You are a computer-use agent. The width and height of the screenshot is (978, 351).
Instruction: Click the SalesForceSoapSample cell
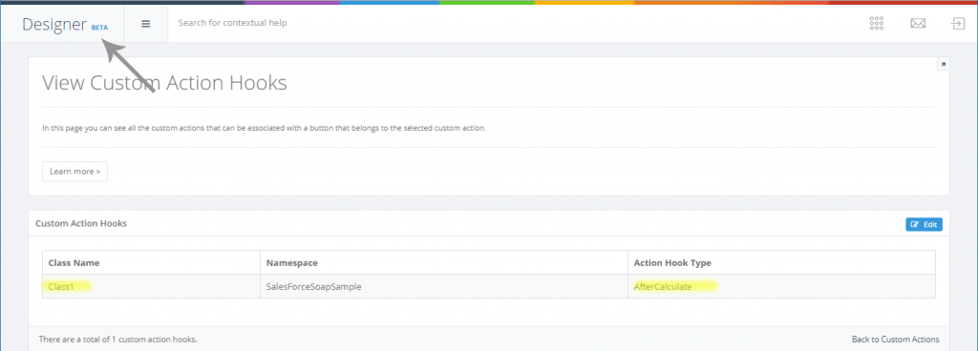tap(444, 286)
